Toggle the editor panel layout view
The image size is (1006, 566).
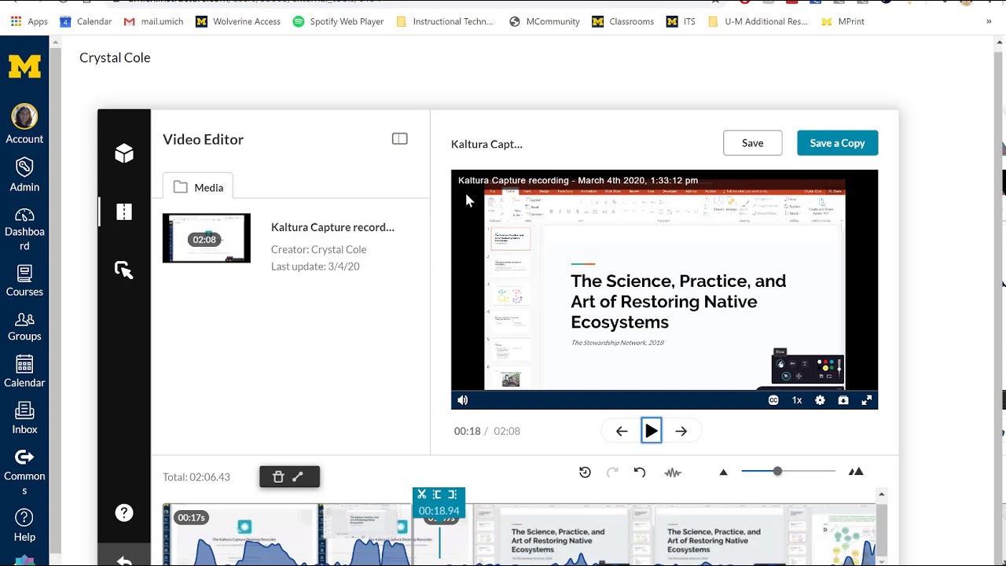coord(400,139)
